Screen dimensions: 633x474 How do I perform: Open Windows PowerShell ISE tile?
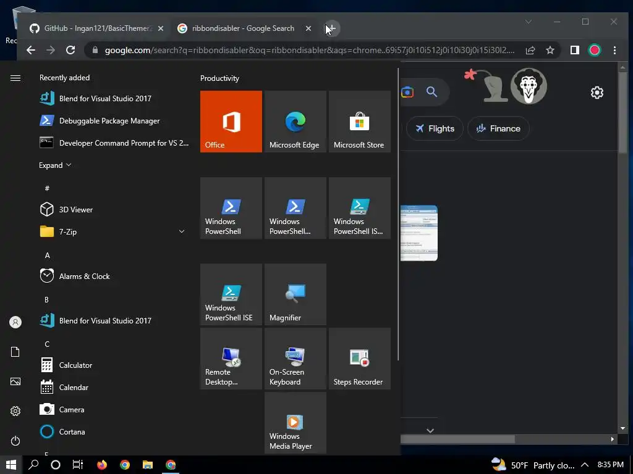[231, 294]
